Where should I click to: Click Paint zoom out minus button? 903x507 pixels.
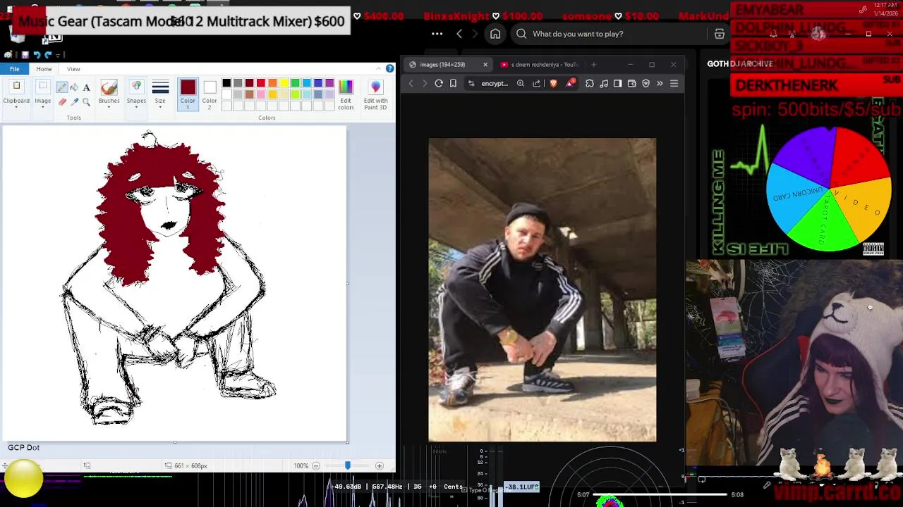[316, 465]
